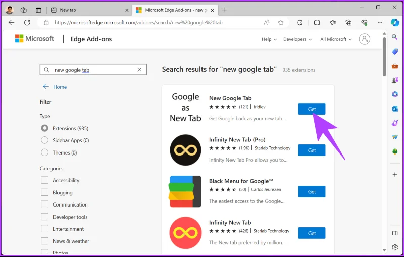Expand the Developers dropdown
404x257 pixels.
(297, 39)
